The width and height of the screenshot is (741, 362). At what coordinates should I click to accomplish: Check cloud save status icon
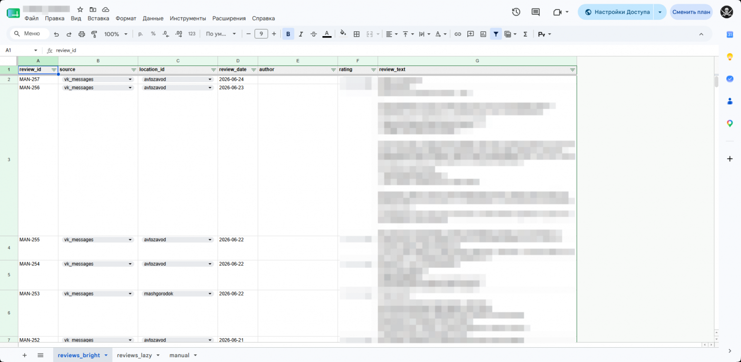105,10
